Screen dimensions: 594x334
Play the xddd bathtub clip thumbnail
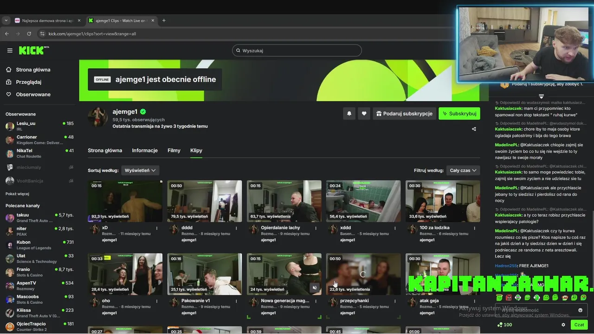click(363, 201)
